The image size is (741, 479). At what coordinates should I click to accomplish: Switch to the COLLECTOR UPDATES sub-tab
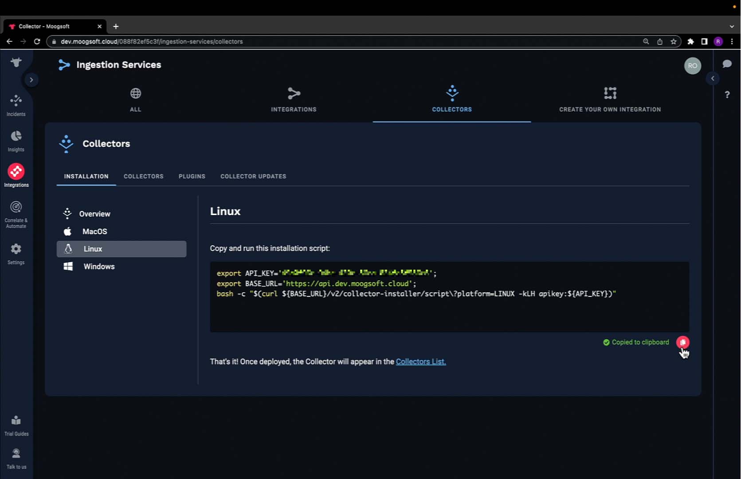pyautogui.click(x=253, y=177)
